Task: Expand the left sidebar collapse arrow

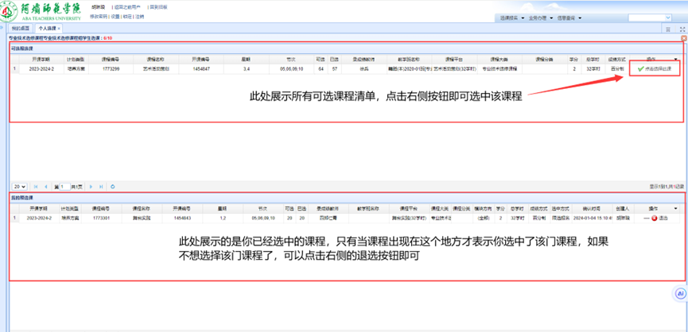Action: click(x=3, y=28)
